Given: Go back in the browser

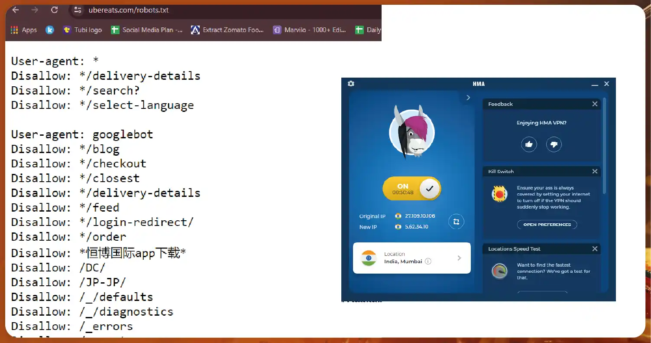Looking at the screenshot, I should click(15, 10).
